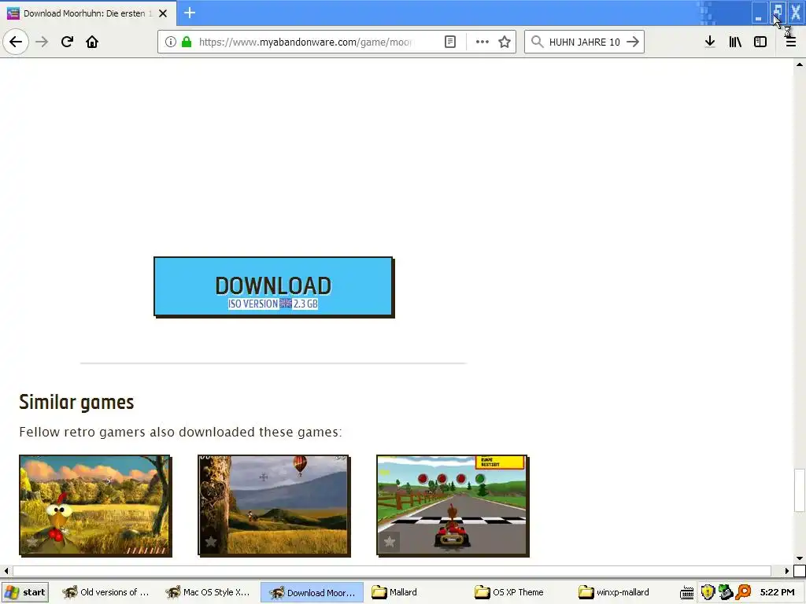
Task: Reload the current page
Action: pos(67,42)
